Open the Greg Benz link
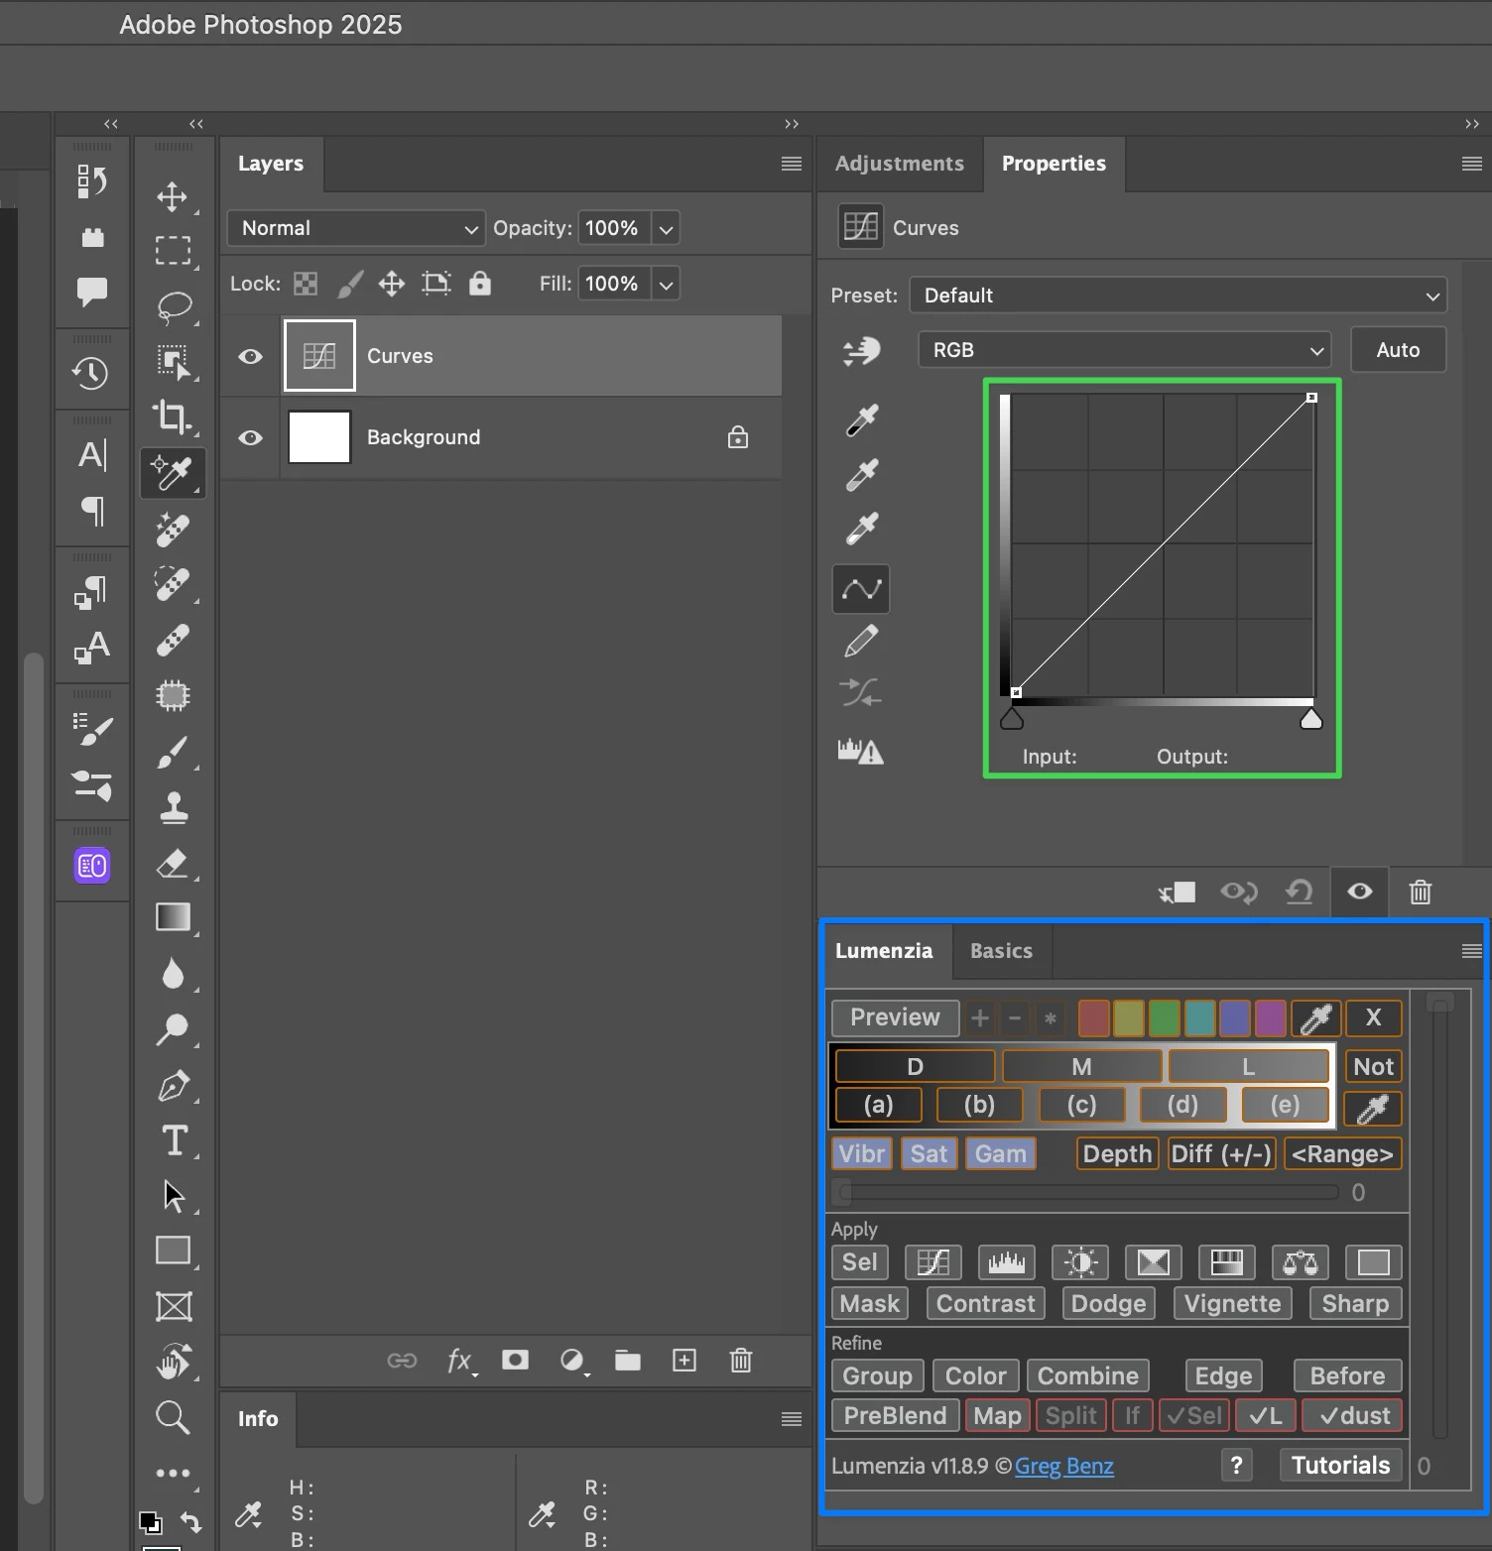Image resolution: width=1492 pixels, height=1551 pixels. [x=1064, y=1466]
